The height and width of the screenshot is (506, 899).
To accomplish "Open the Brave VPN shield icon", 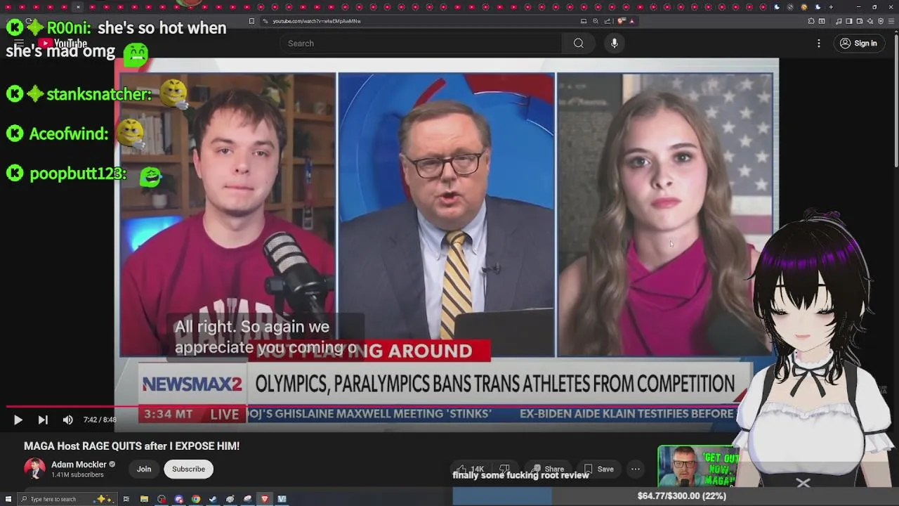I will (x=881, y=21).
